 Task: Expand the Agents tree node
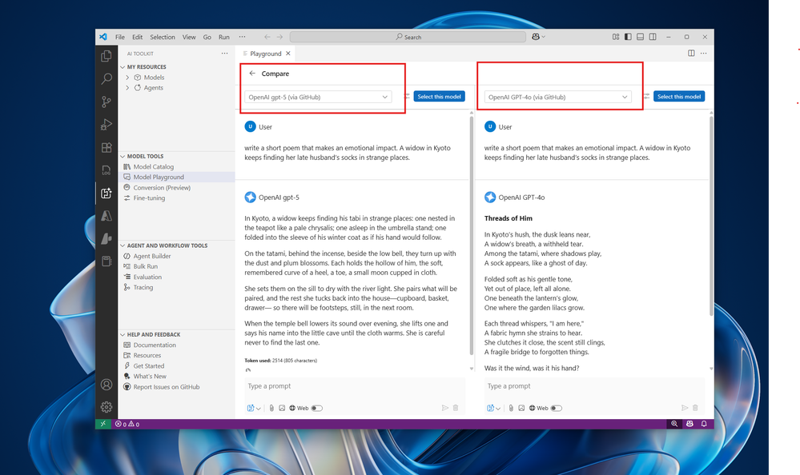click(x=127, y=88)
